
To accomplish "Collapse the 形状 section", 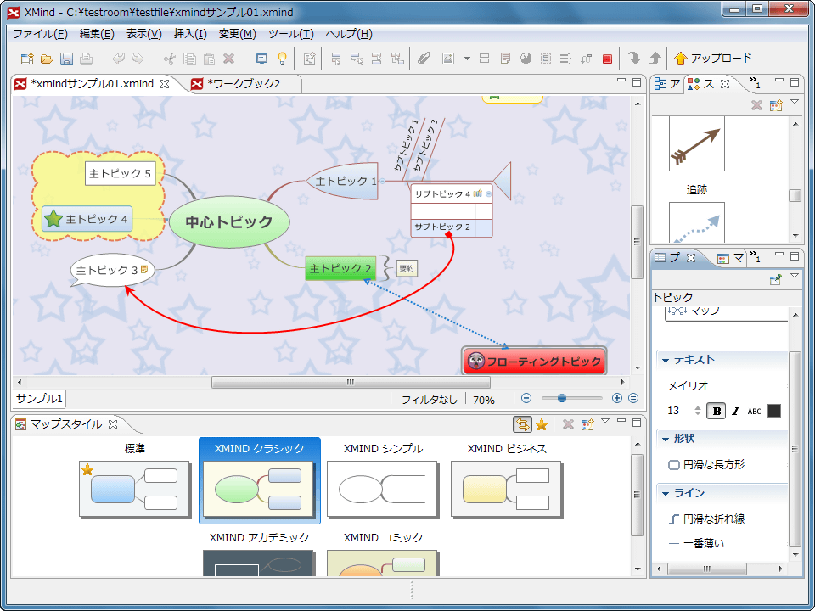I will click(x=666, y=439).
